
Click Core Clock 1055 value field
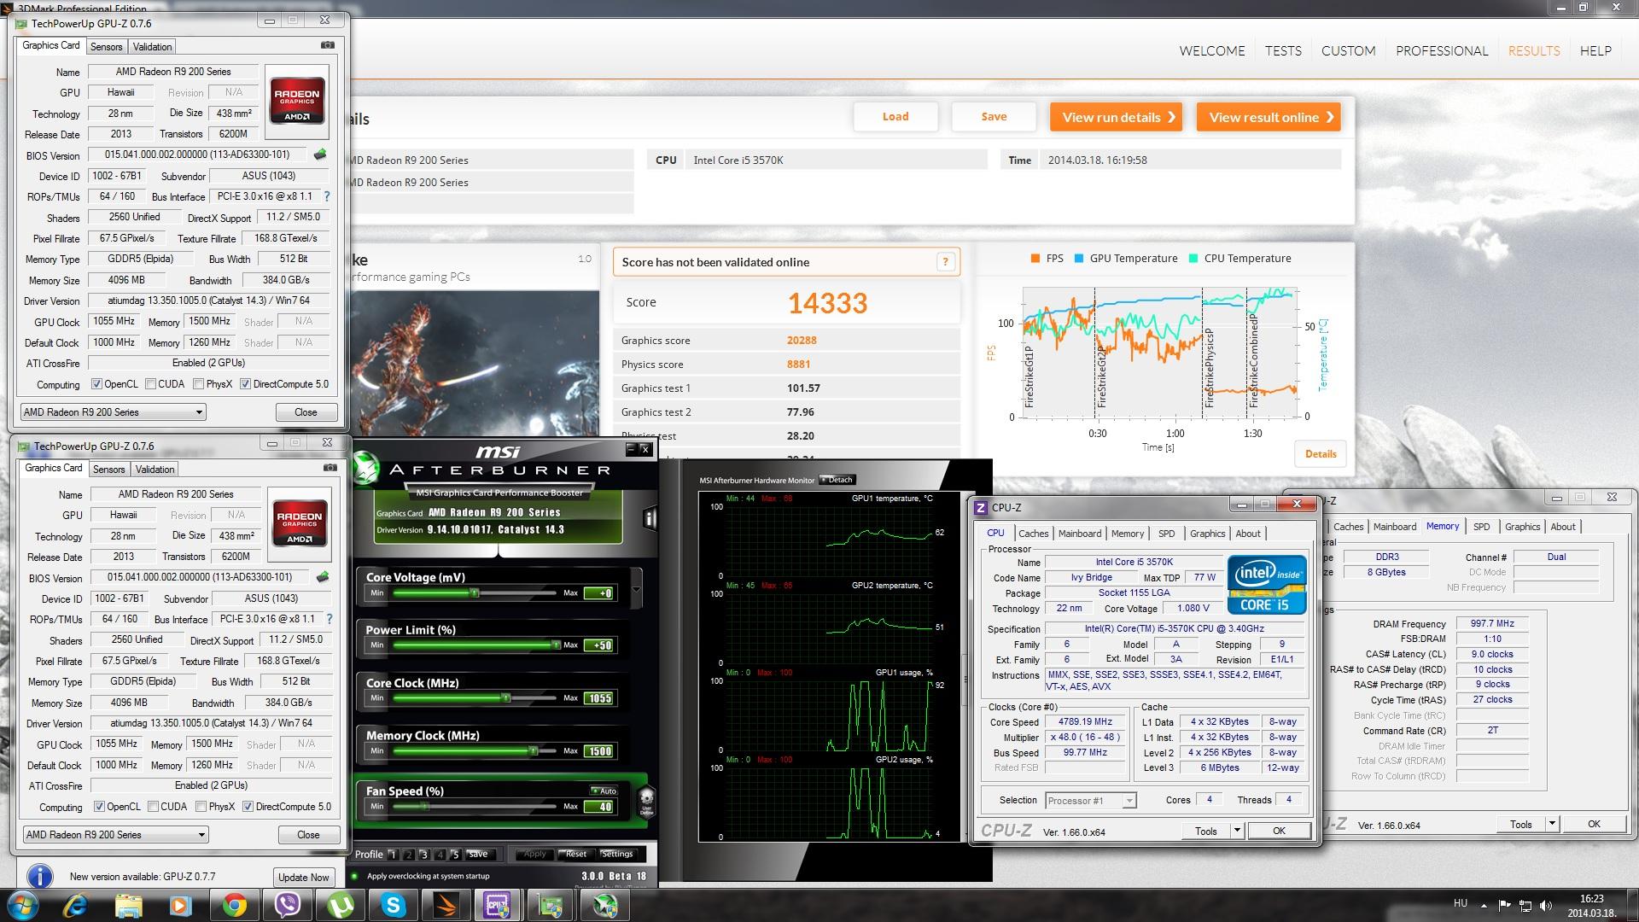pyautogui.click(x=599, y=698)
